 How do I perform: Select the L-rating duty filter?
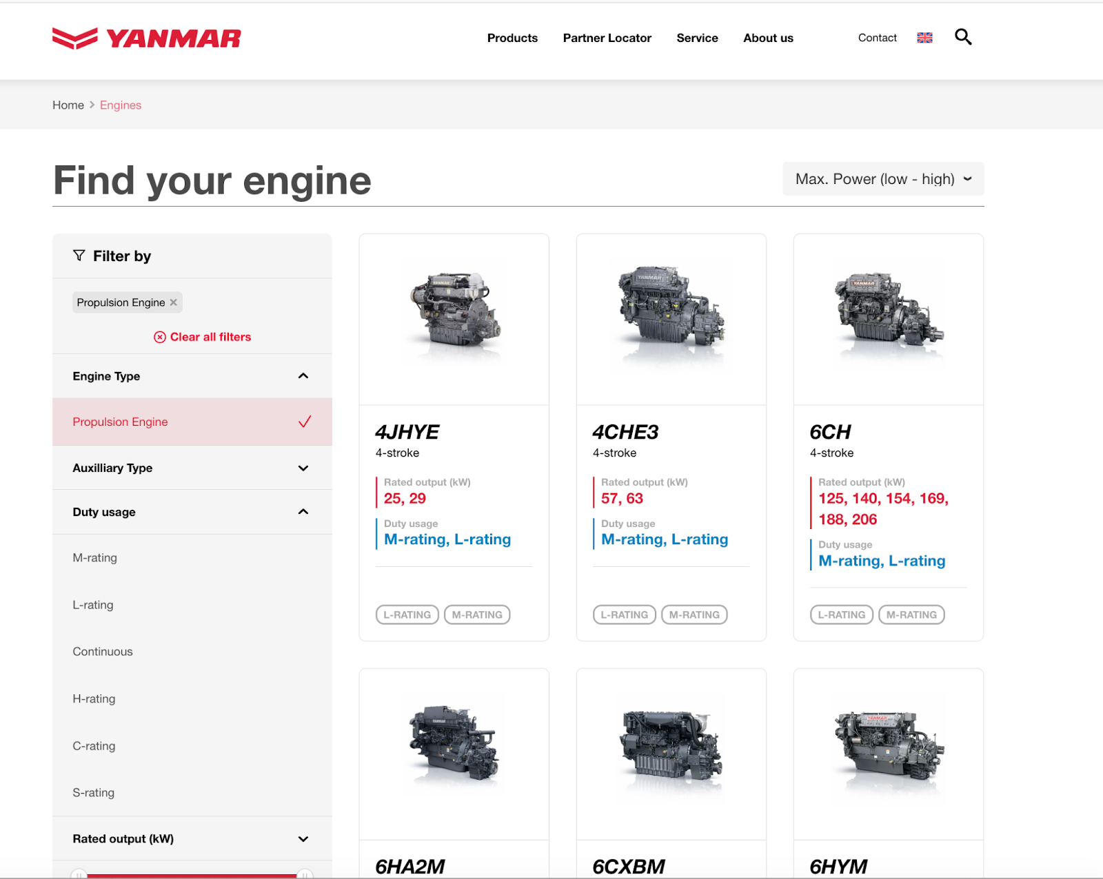(93, 605)
